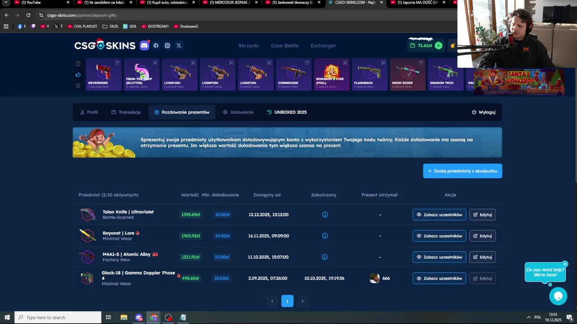Click the gift winner avatar beside 666
The image size is (577, 324).
pos(374,278)
